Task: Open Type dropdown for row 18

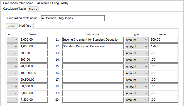Action: click(137, 87)
